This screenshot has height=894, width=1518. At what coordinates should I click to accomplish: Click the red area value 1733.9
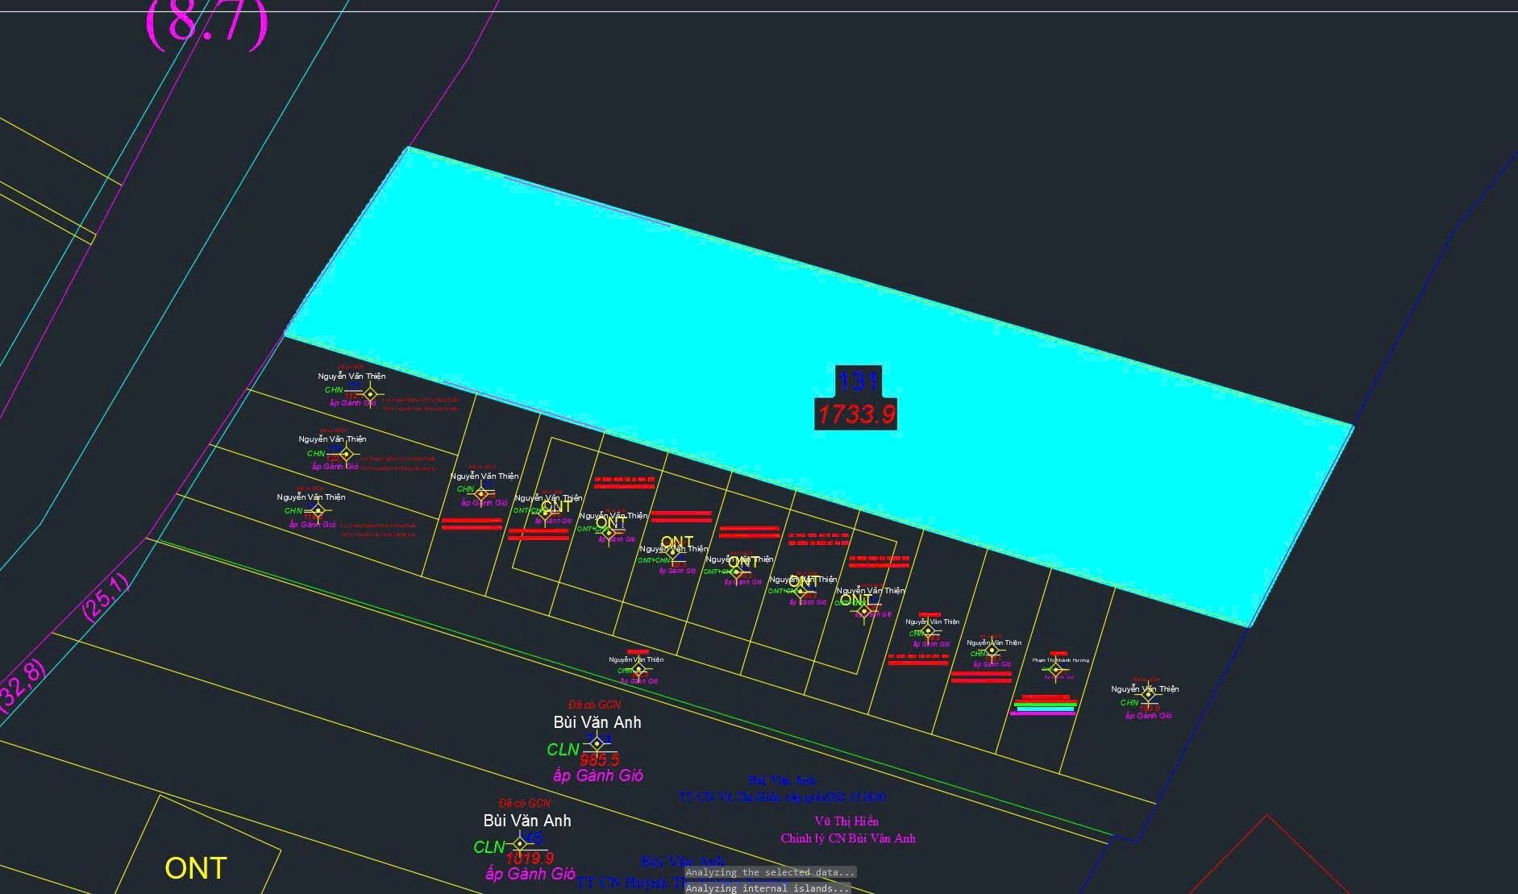pos(856,414)
